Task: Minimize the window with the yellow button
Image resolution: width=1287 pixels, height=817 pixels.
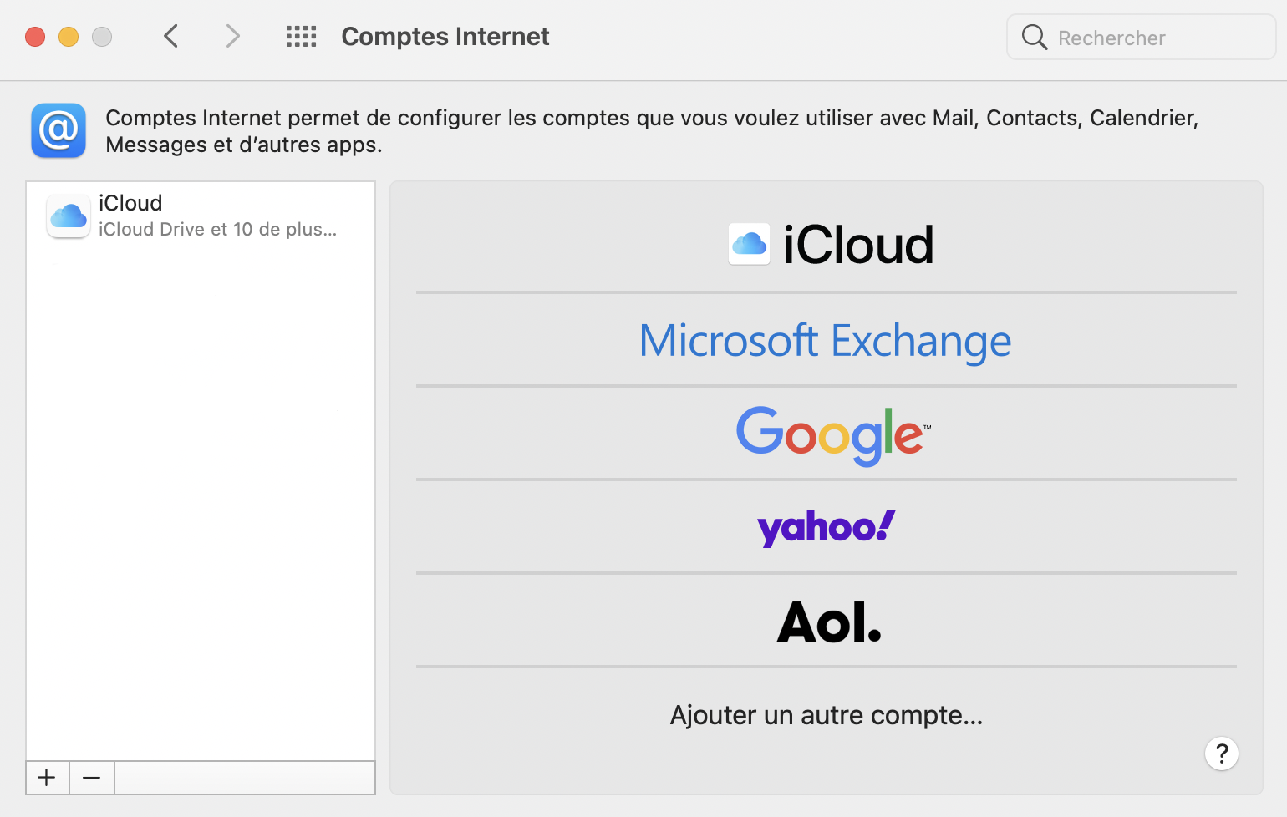Action: [x=69, y=37]
